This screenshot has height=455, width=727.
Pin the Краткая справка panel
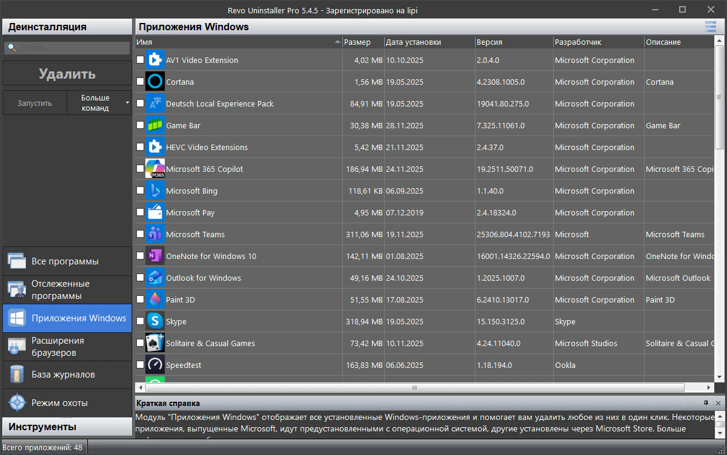706,403
